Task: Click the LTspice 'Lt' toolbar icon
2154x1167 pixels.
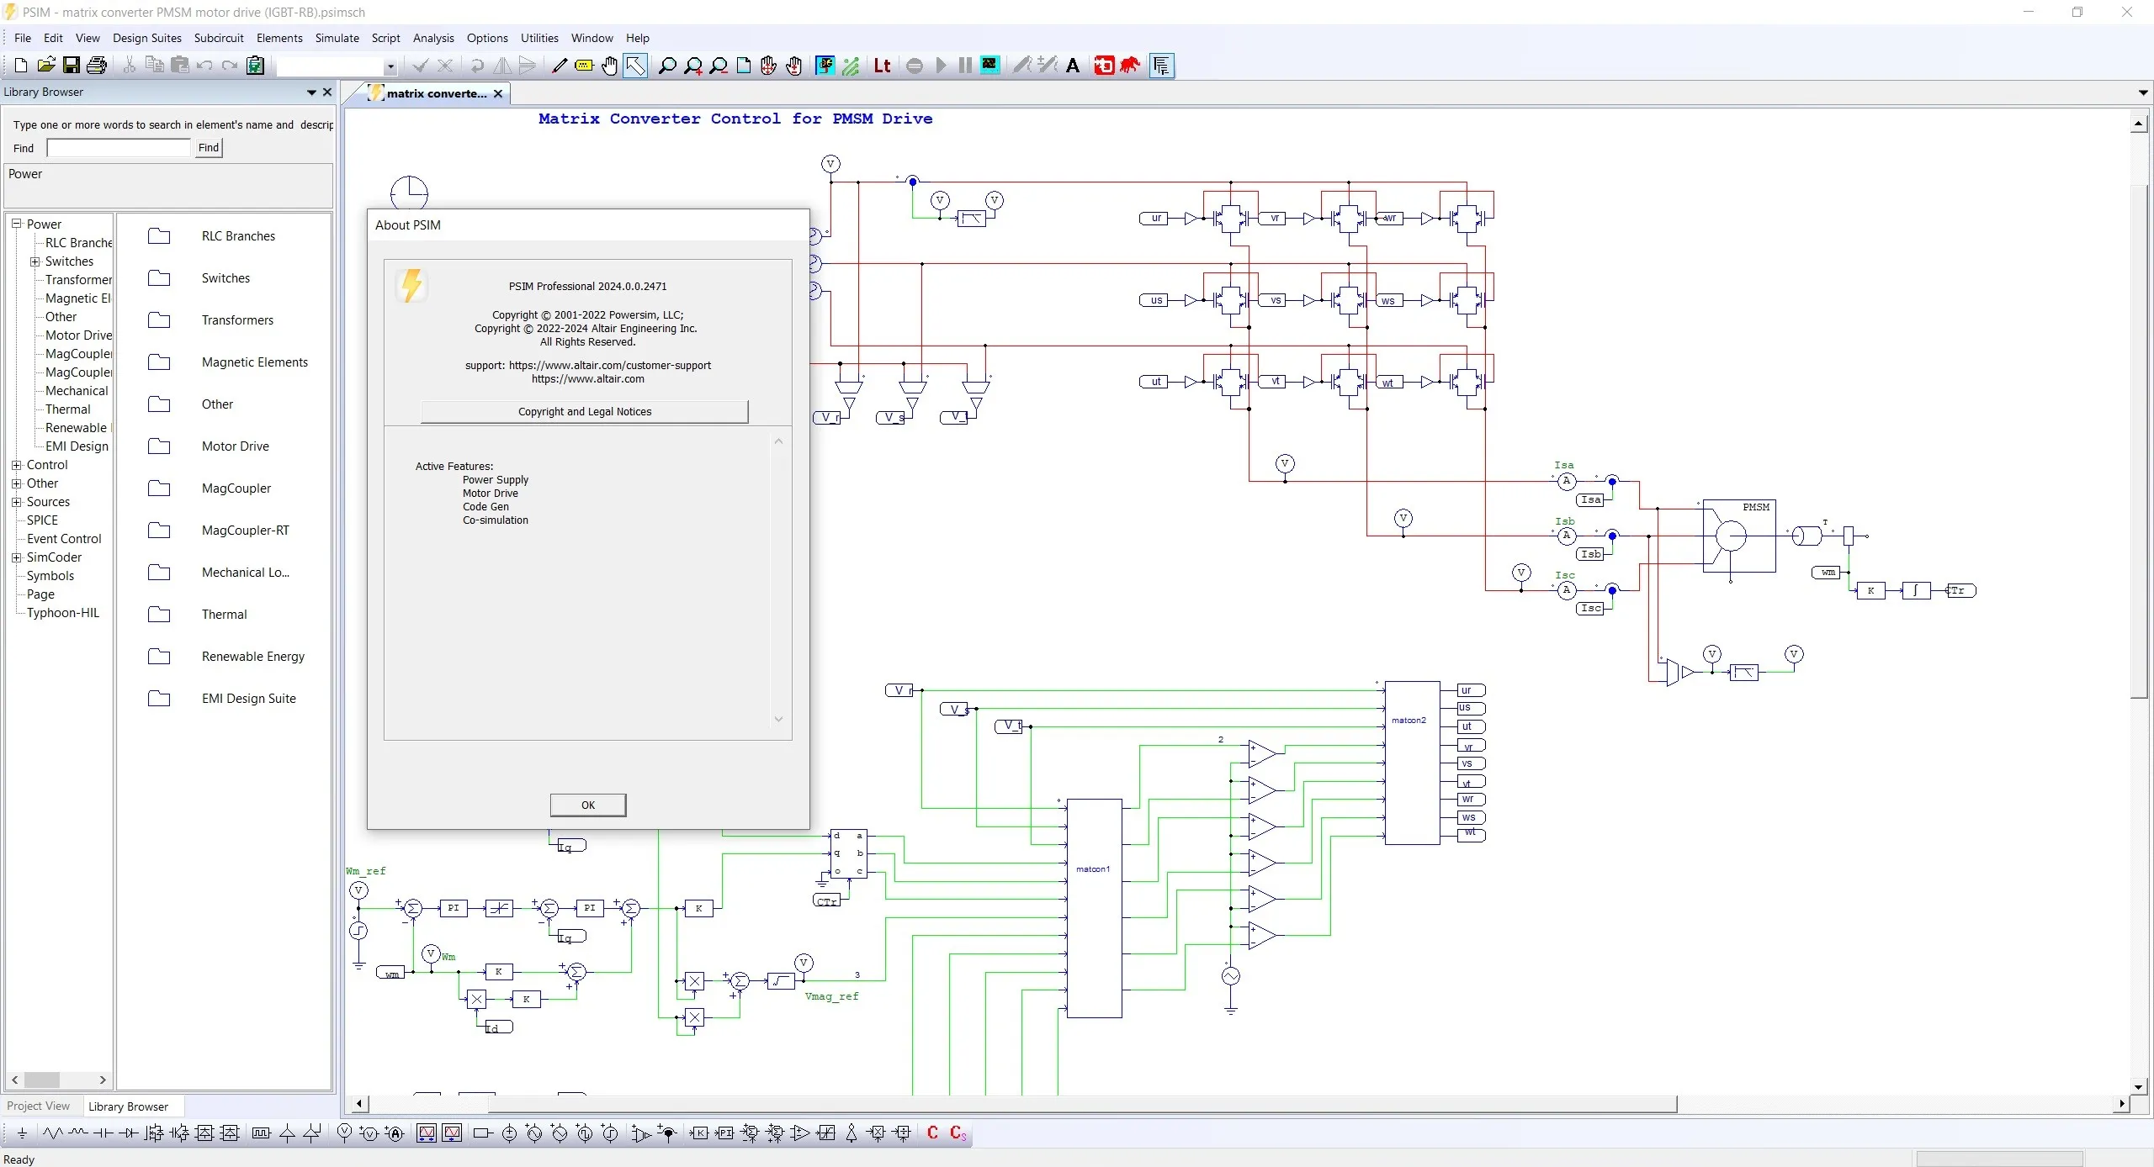Action: (x=882, y=66)
